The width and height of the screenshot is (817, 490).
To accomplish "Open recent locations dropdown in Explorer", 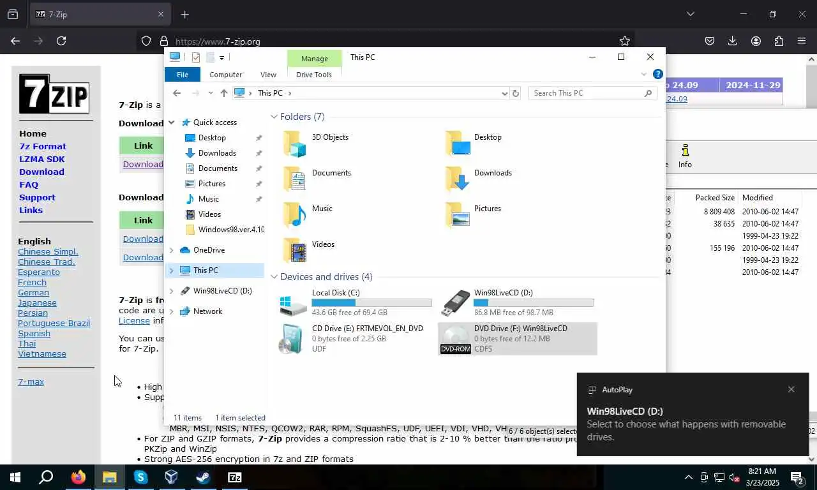I will pyautogui.click(x=211, y=93).
